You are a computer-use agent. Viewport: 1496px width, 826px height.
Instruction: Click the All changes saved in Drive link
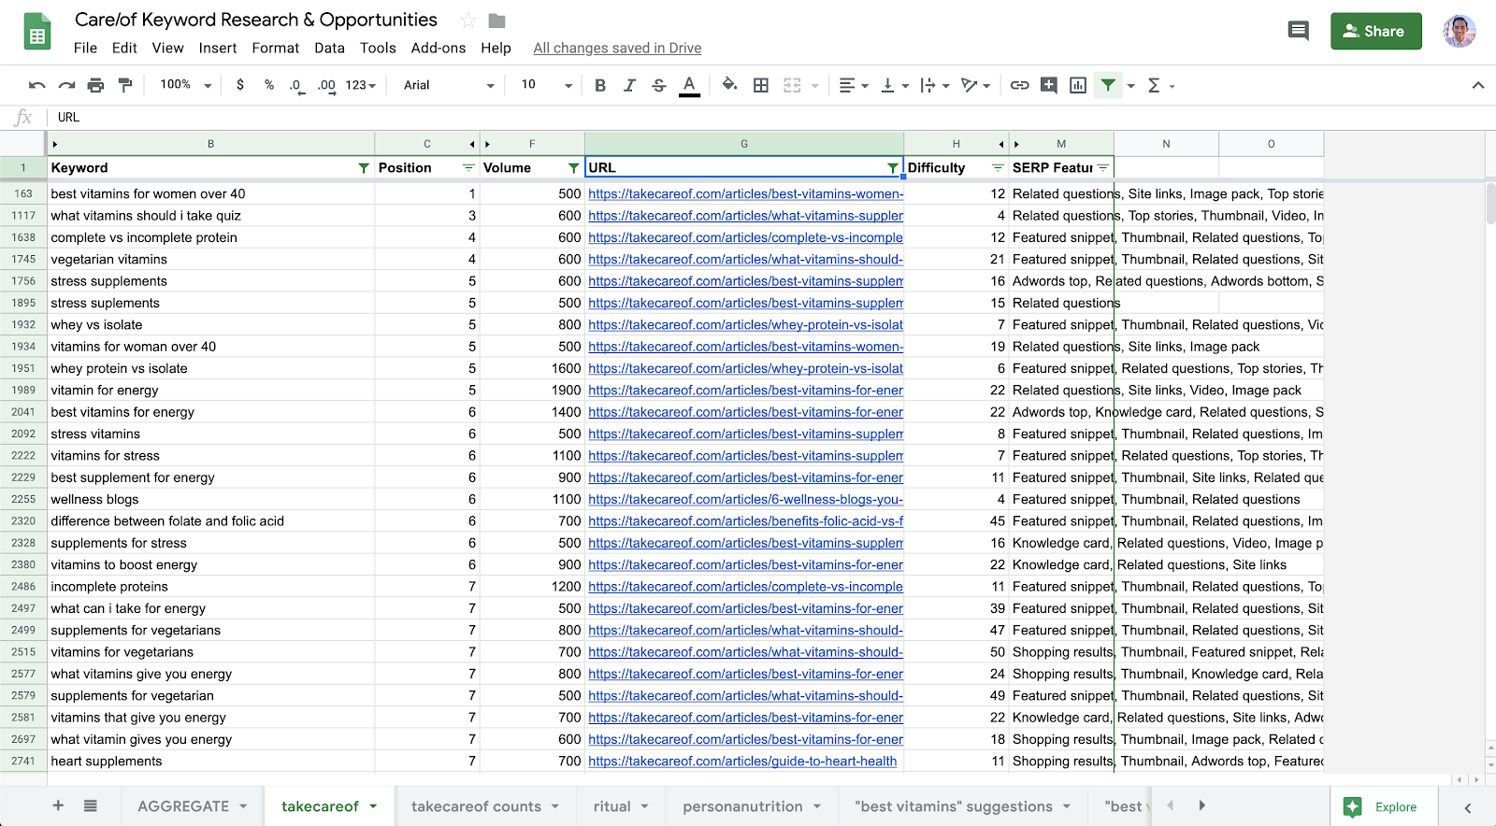pyautogui.click(x=617, y=48)
